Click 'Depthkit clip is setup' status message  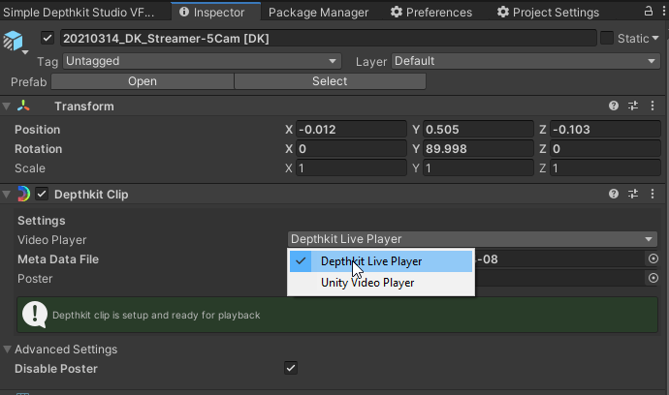click(156, 315)
